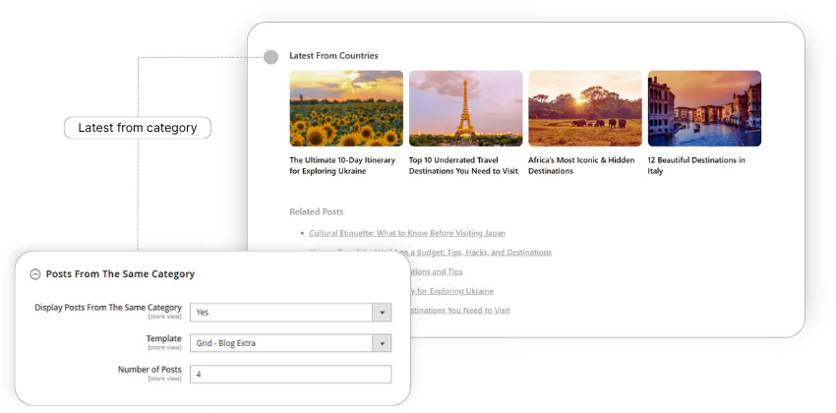Open the Eiffel Tower post thumbnail
836x413 pixels.
tap(465, 108)
